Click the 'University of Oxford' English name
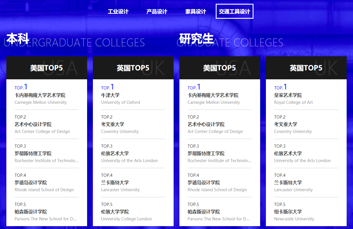The width and height of the screenshot is (353, 229). [121, 102]
